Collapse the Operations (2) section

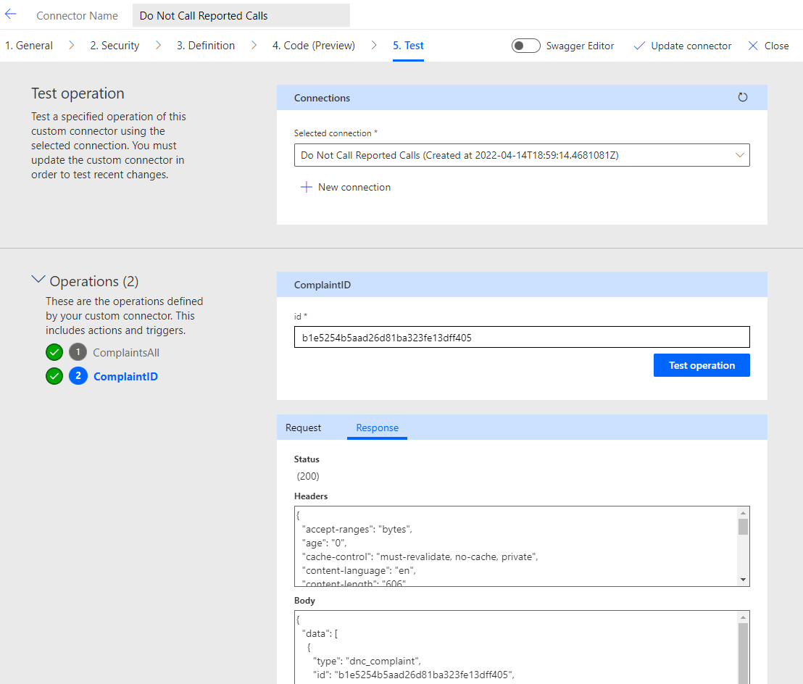[x=38, y=280]
